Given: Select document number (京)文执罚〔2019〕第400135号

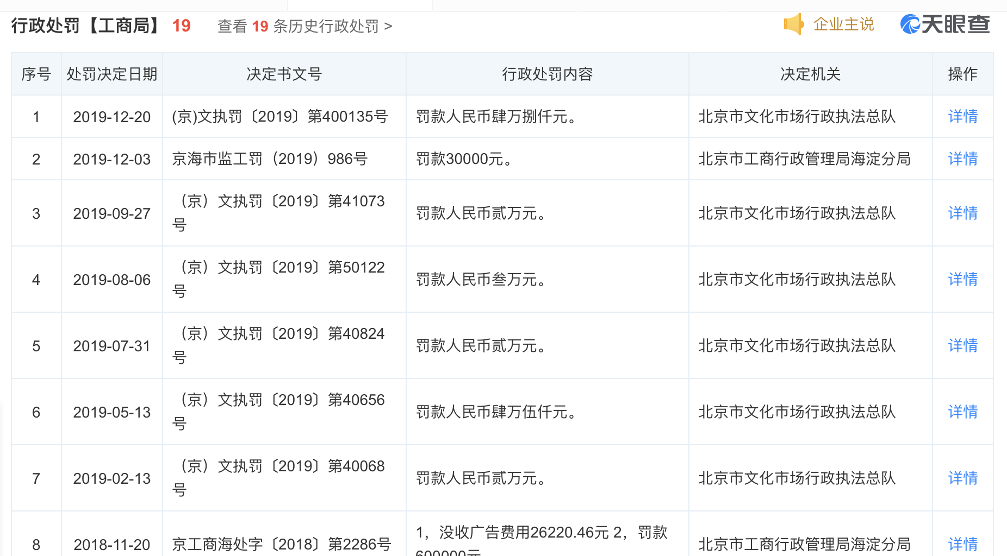Looking at the screenshot, I should tap(280, 117).
